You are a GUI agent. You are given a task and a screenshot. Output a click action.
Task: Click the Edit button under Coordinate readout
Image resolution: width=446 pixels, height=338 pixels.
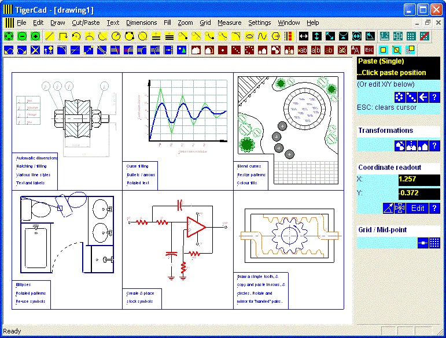coord(417,208)
